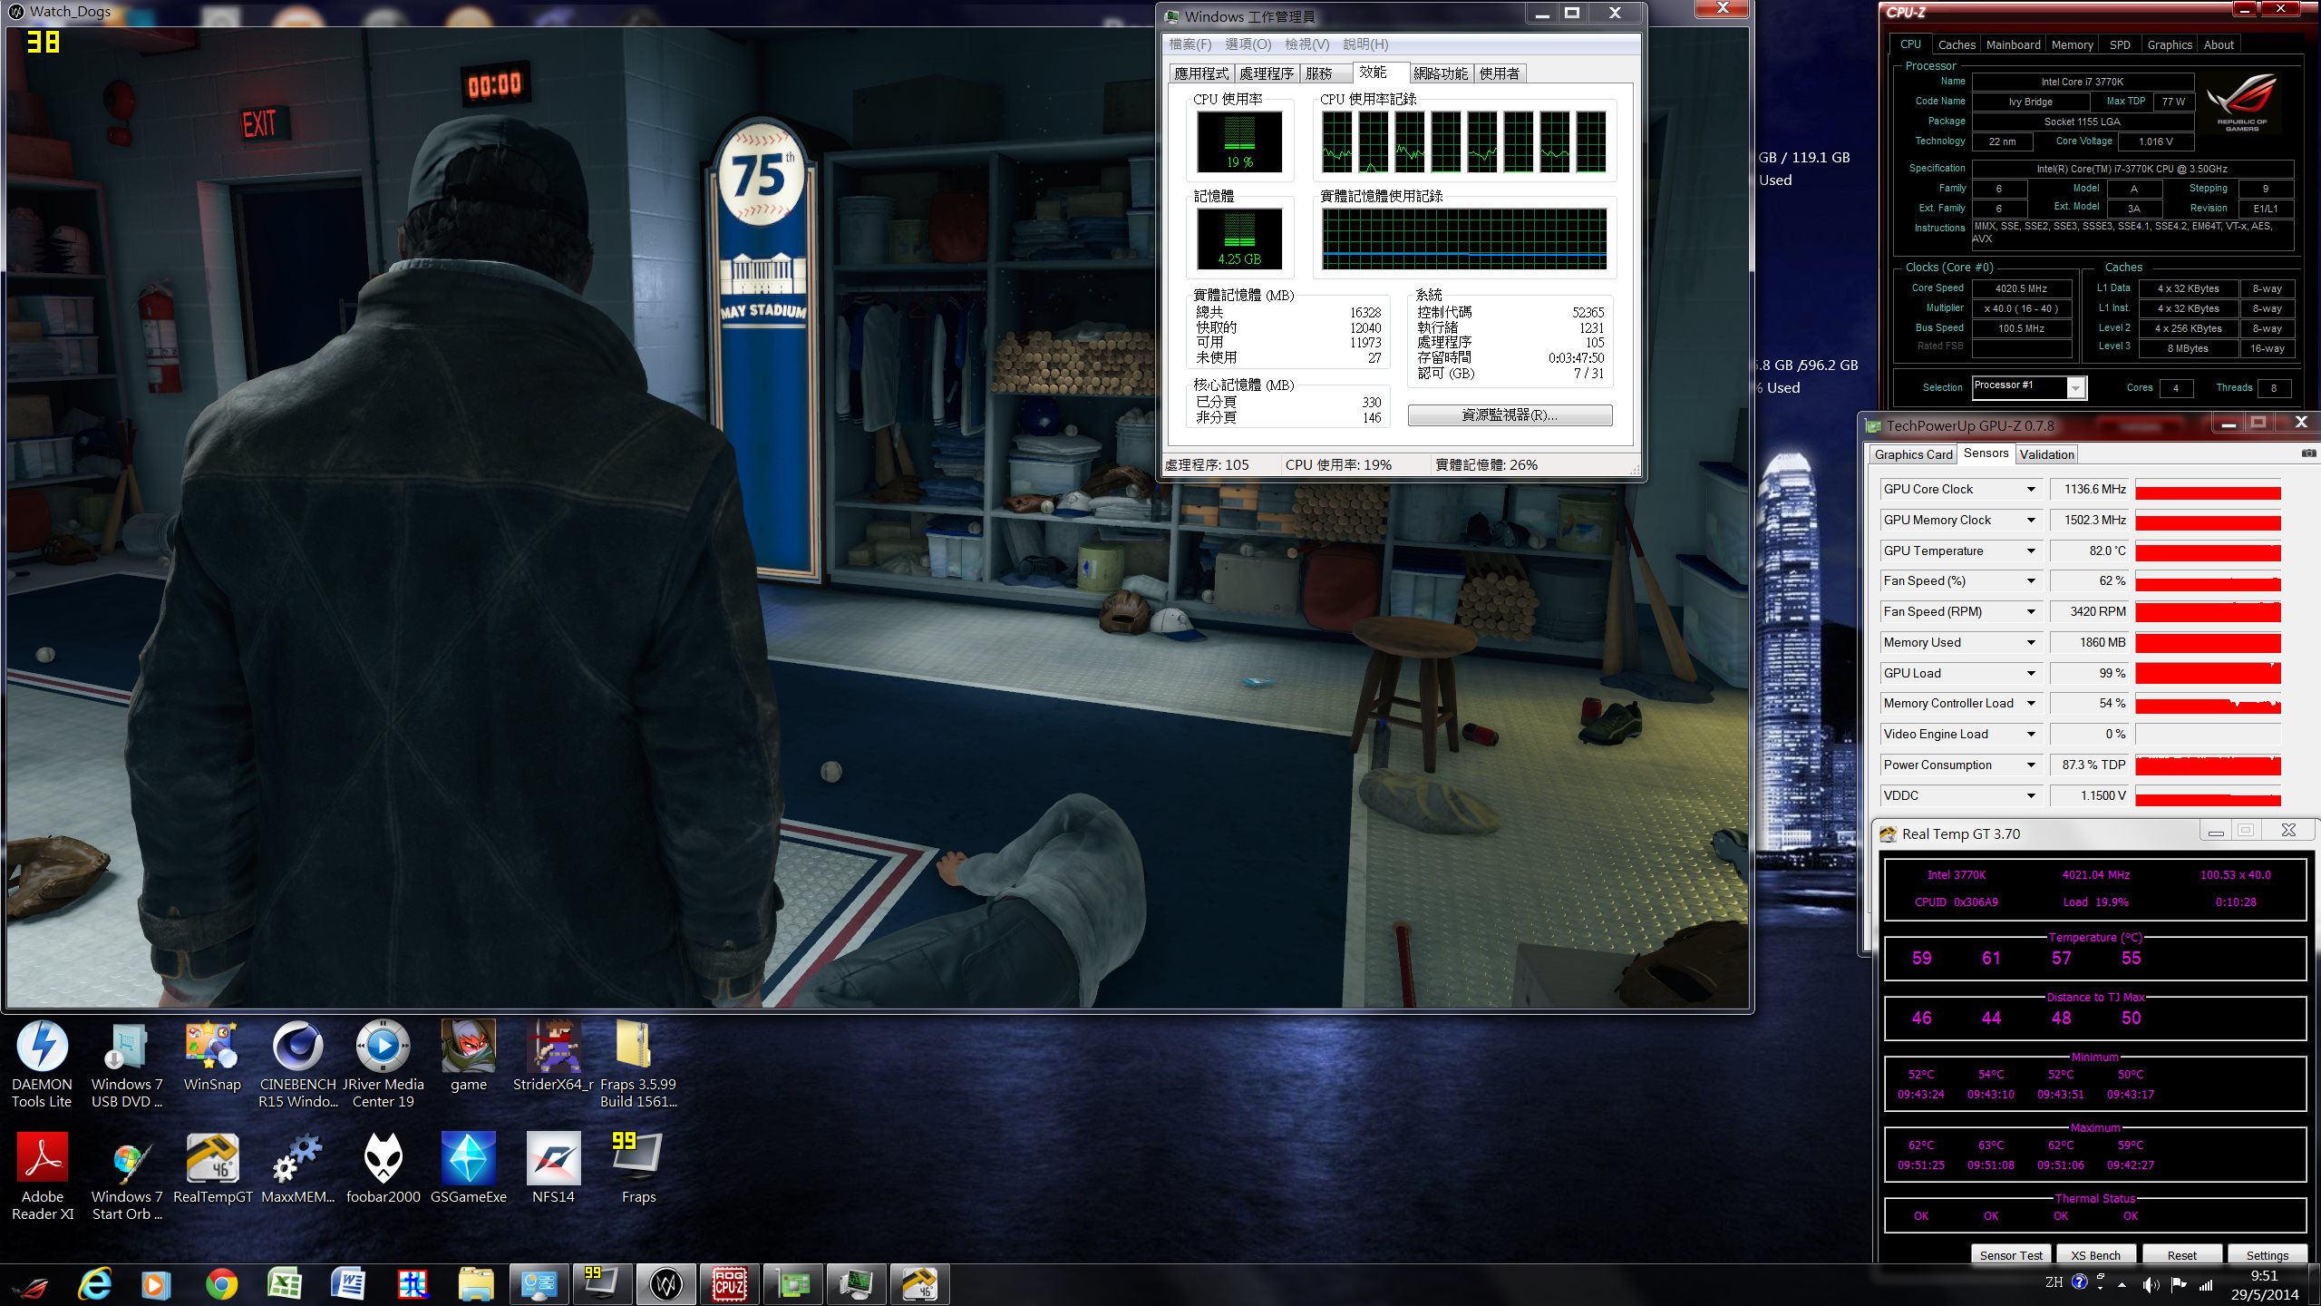
Task: Switch to GPU-Z Graphics Card tab
Action: point(1913,454)
